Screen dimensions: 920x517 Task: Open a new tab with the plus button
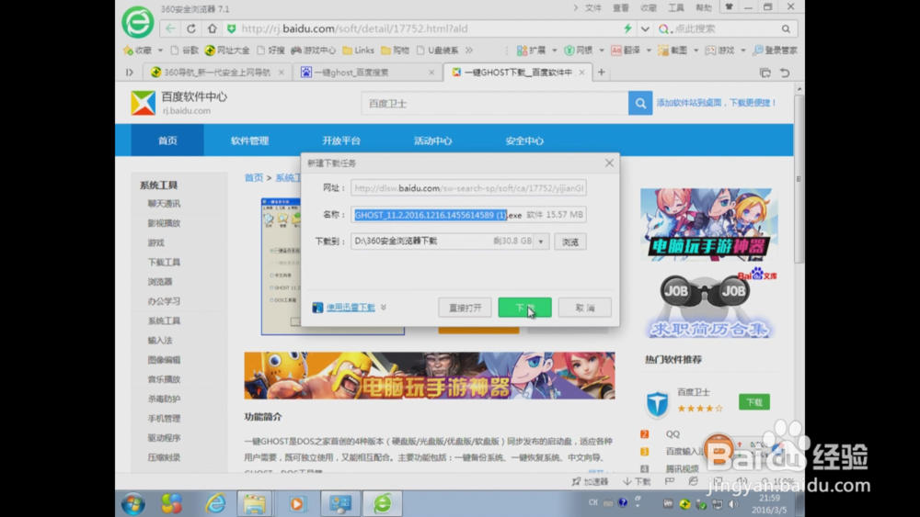(602, 72)
